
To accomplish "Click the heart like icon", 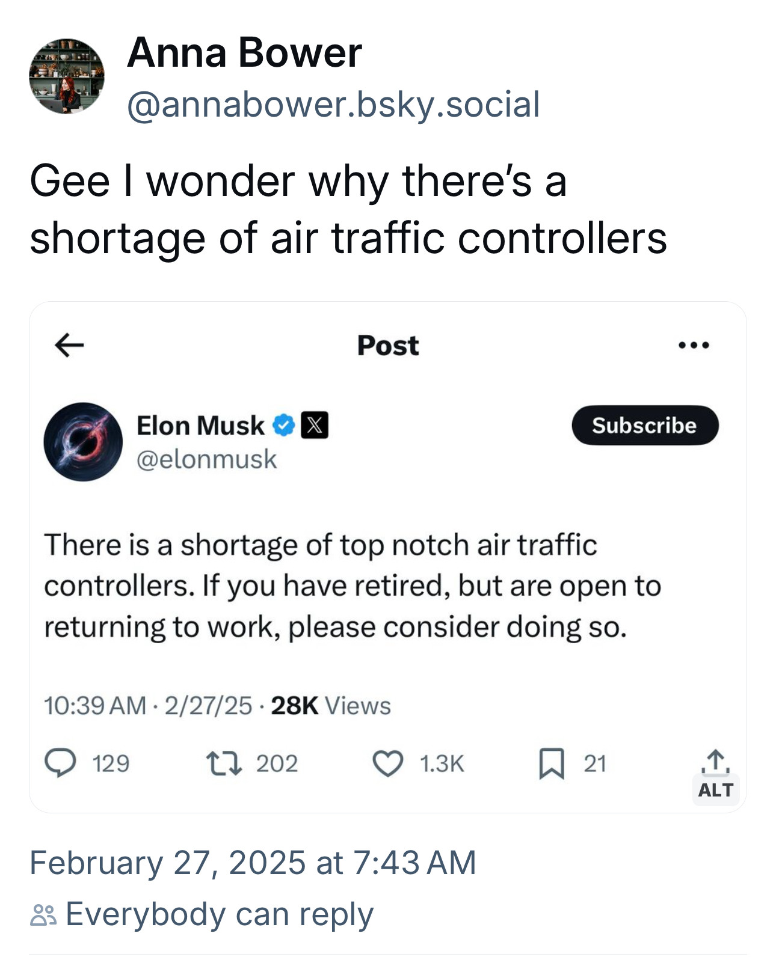I will pos(388,763).
